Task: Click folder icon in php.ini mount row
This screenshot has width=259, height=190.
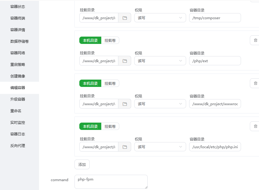Action: pos(124,147)
